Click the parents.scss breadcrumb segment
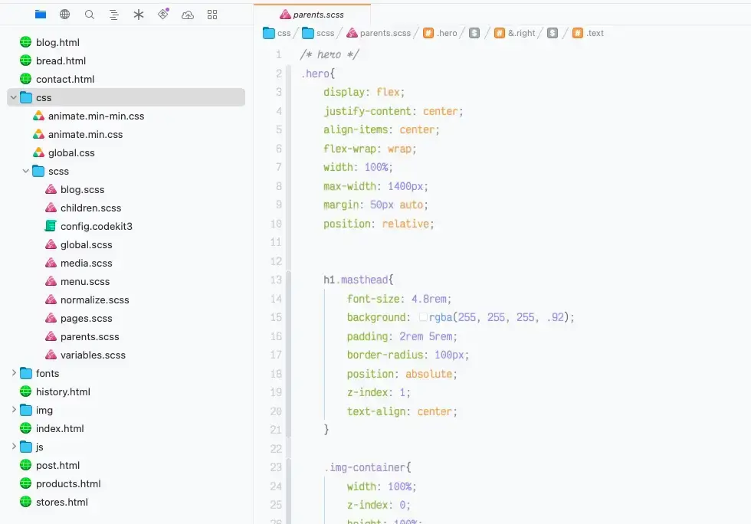The height and width of the screenshot is (524, 751). coord(379,33)
